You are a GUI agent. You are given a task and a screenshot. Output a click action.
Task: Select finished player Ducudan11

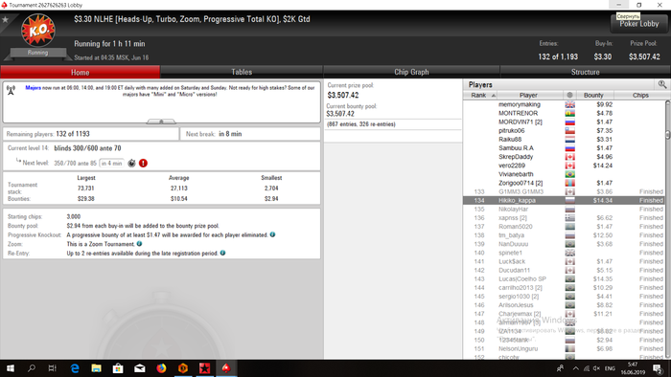(564, 270)
